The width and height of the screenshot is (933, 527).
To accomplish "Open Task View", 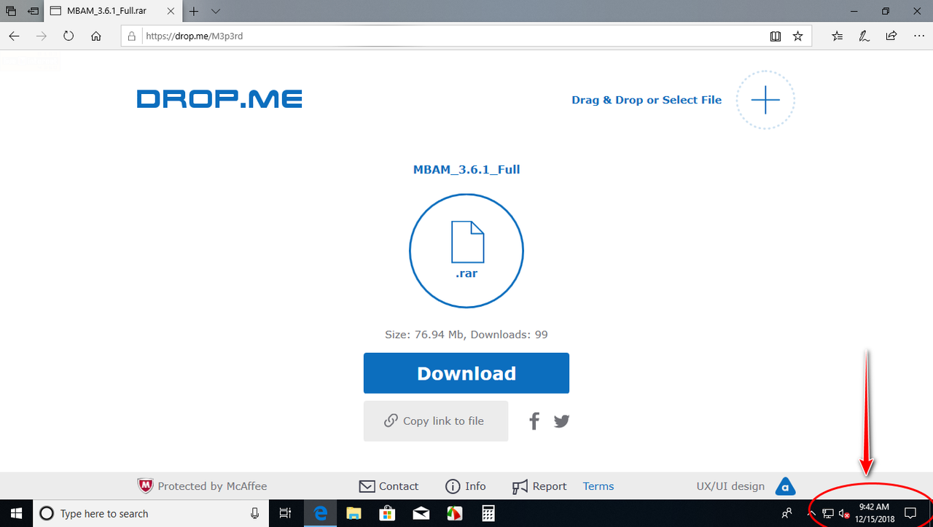I will click(286, 513).
